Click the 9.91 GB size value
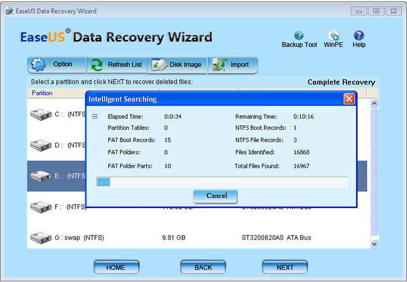The image size is (407, 282). pyautogui.click(x=174, y=237)
